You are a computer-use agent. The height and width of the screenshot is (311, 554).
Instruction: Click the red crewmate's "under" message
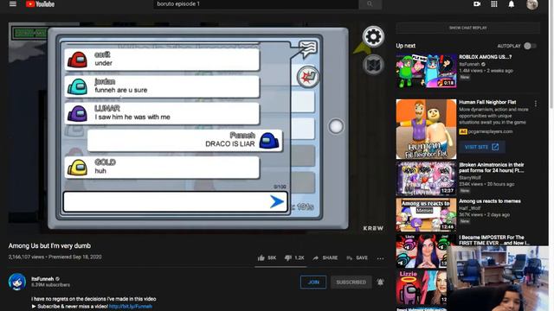pyautogui.click(x=162, y=60)
